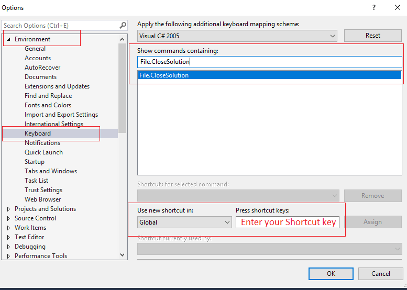Expand the Performance Tools node

pyautogui.click(x=8, y=256)
